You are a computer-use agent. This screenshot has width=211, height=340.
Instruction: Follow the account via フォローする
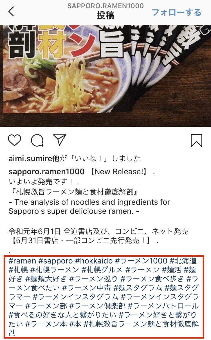pos(177,12)
